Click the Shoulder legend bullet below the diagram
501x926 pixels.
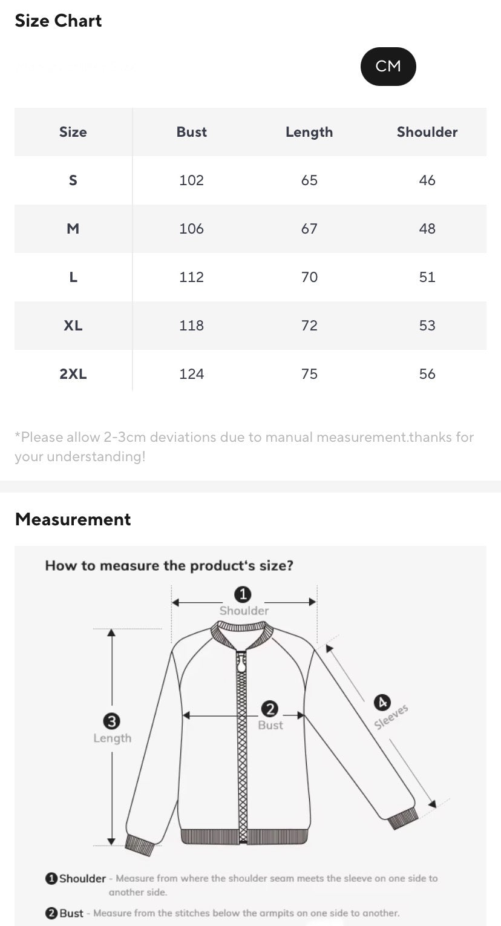coord(51,878)
